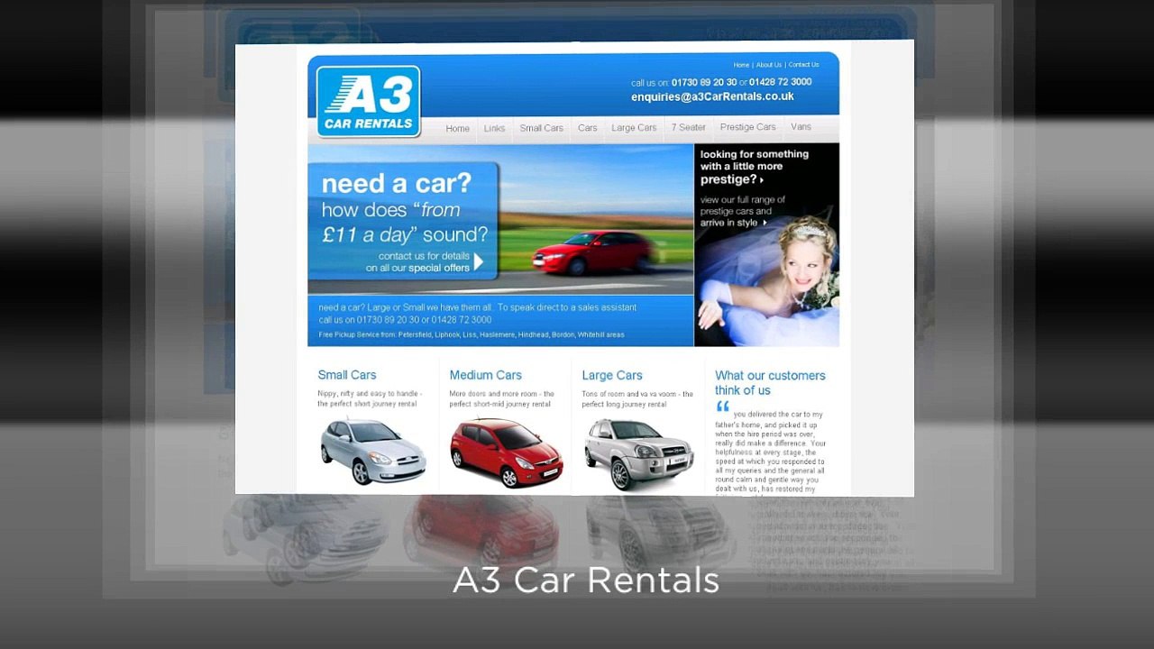This screenshot has height=649, width=1154.
Task: Click the special offers arrow icon
Action: click(x=479, y=262)
